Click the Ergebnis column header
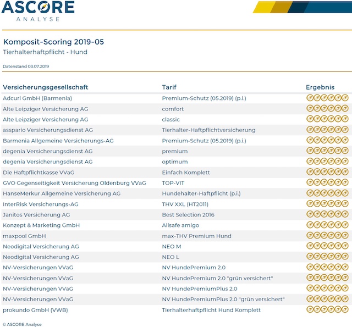Image resolution: width=352 pixels, height=327 pixels. point(320,87)
